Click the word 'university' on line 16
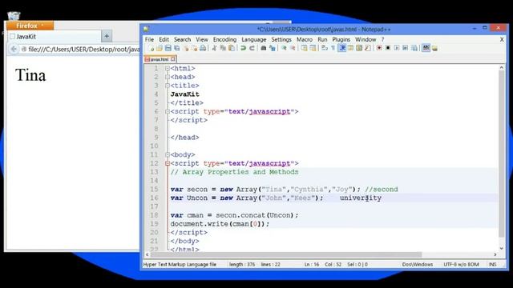The width and height of the screenshot is (513, 288). tap(361, 198)
